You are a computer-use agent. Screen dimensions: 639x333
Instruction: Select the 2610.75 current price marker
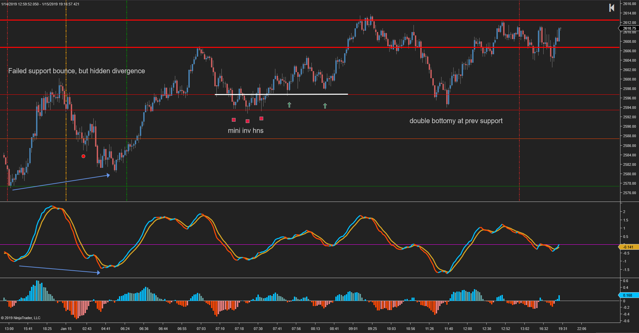629,28
